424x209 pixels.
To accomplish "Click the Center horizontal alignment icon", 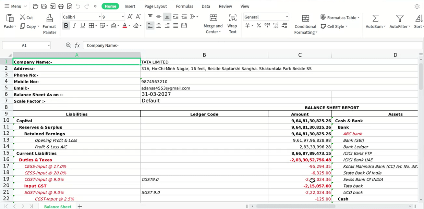I will point(158,25).
